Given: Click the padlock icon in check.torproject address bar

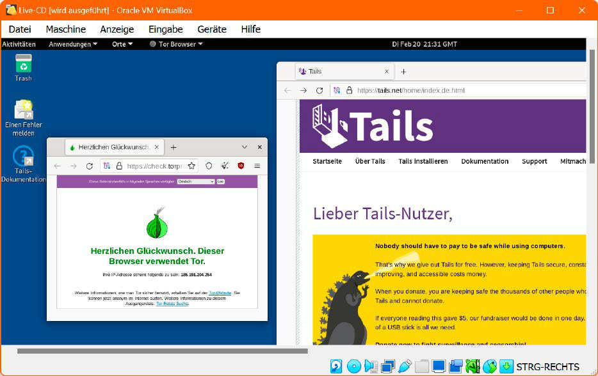Looking at the screenshot, I should 119,166.
